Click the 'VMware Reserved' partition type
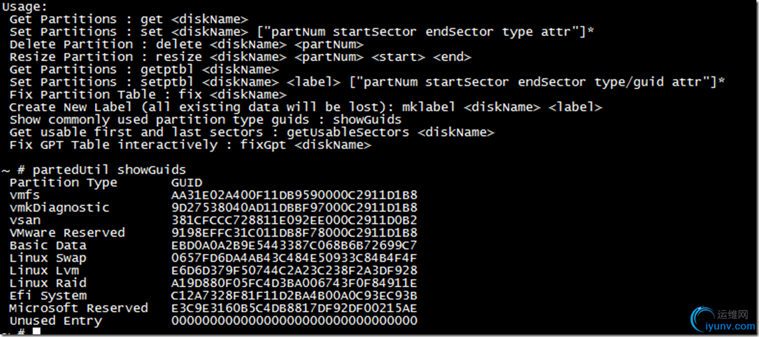The height and width of the screenshot is (337, 759). pos(67,233)
